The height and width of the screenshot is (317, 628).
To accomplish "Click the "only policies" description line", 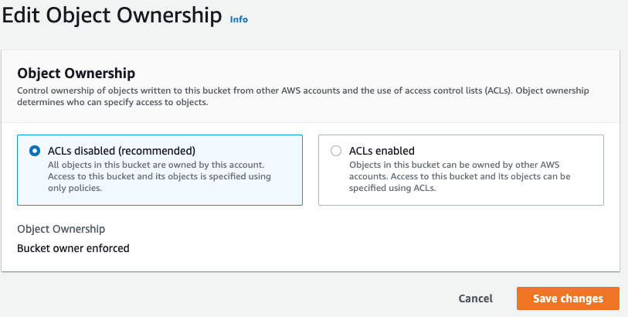I will click(x=75, y=188).
